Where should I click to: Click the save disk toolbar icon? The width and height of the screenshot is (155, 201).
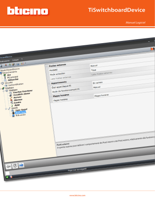pyautogui.click(x=1, y=66)
